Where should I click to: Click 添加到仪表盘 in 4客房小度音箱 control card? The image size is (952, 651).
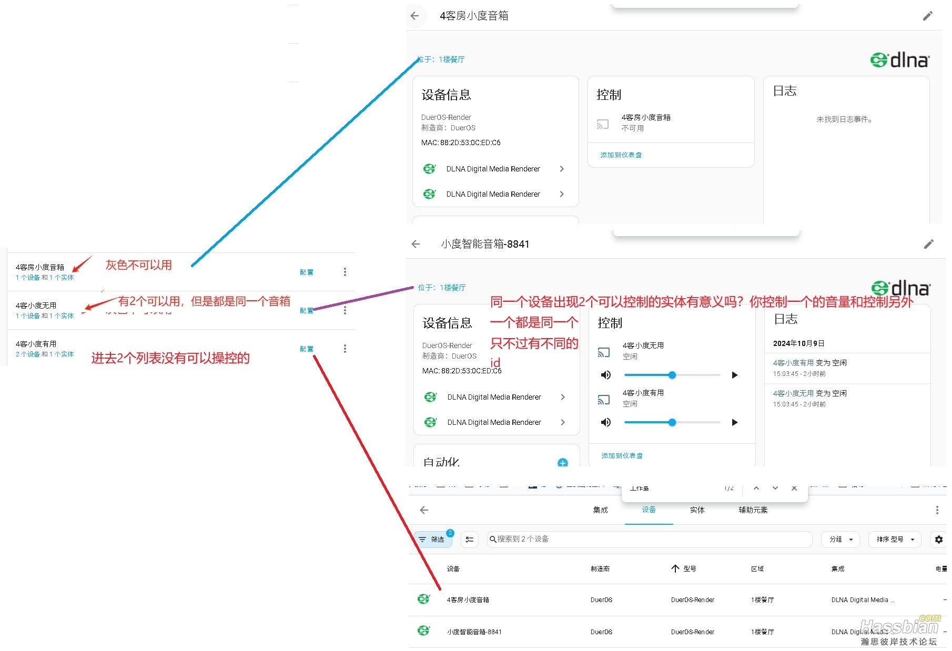pyautogui.click(x=621, y=155)
